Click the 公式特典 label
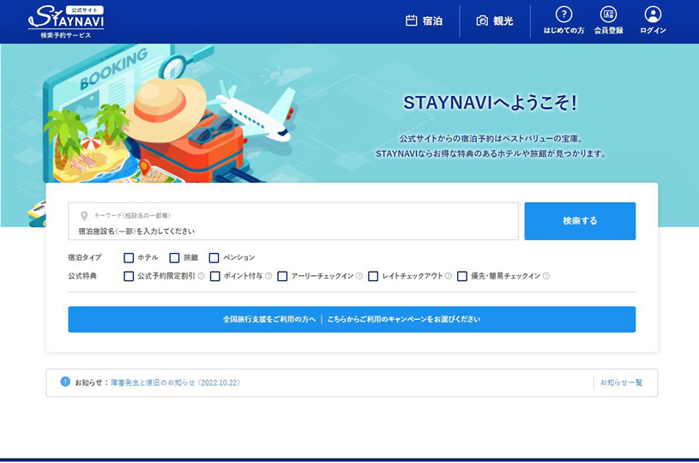 click(82, 276)
